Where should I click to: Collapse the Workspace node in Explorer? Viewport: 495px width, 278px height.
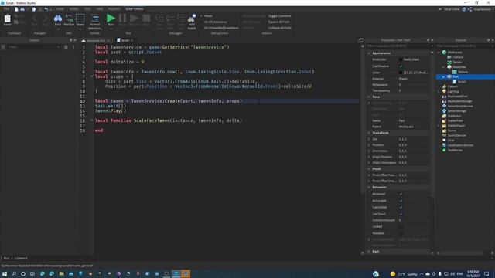tap(439, 53)
